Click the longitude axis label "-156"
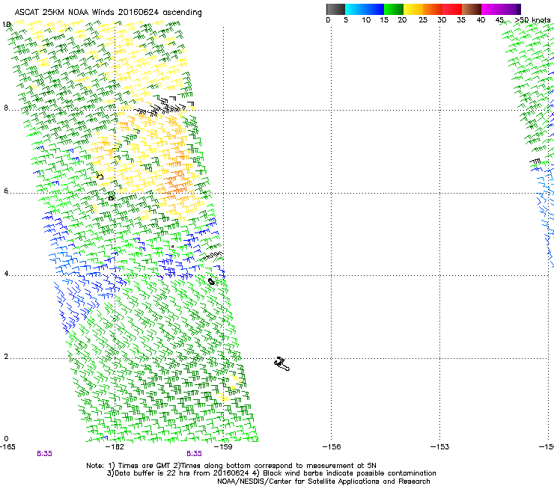The width and height of the screenshot is (554, 486). point(332,447)
